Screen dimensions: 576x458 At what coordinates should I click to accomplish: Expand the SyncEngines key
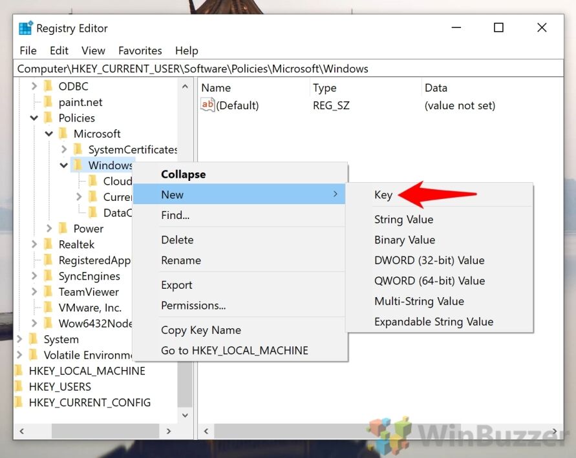(34, 275)
